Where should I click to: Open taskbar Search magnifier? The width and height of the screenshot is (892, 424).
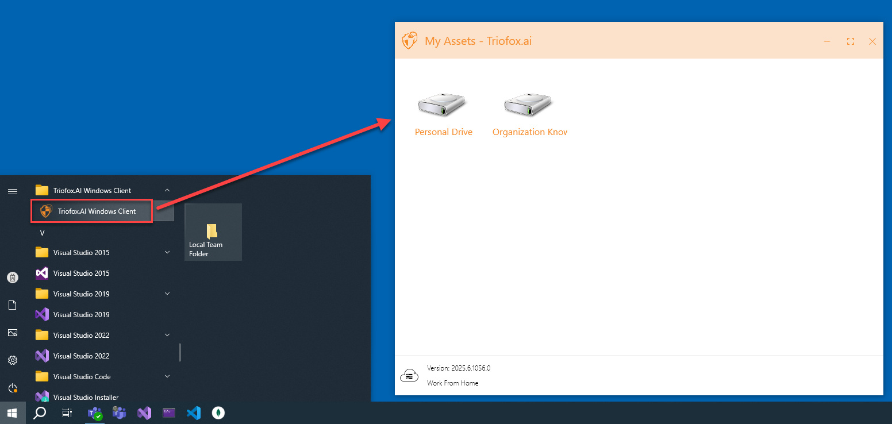(x=40, y=413)
